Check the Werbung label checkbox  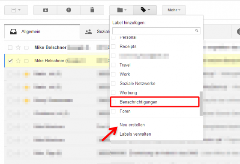[113, 93]
